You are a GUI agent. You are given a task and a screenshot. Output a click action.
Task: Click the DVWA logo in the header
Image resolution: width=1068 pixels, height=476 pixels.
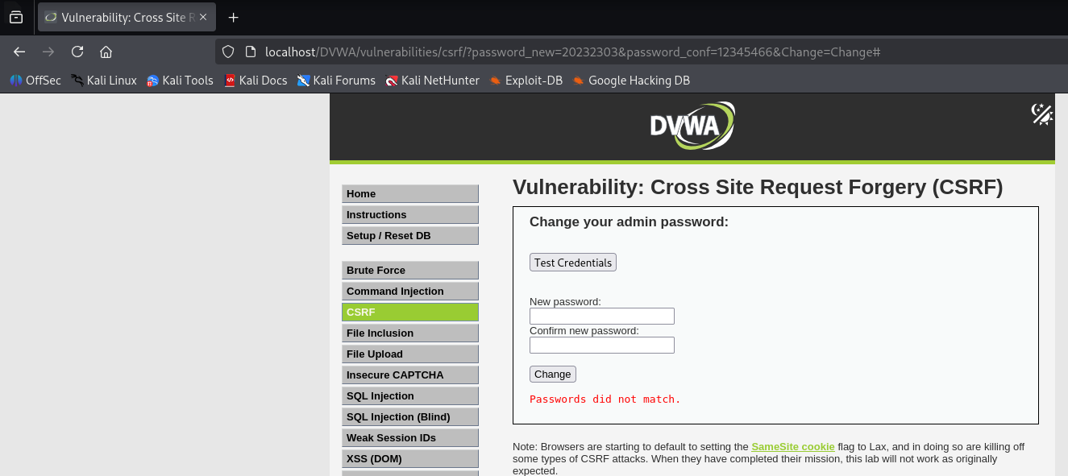(692, 126)
